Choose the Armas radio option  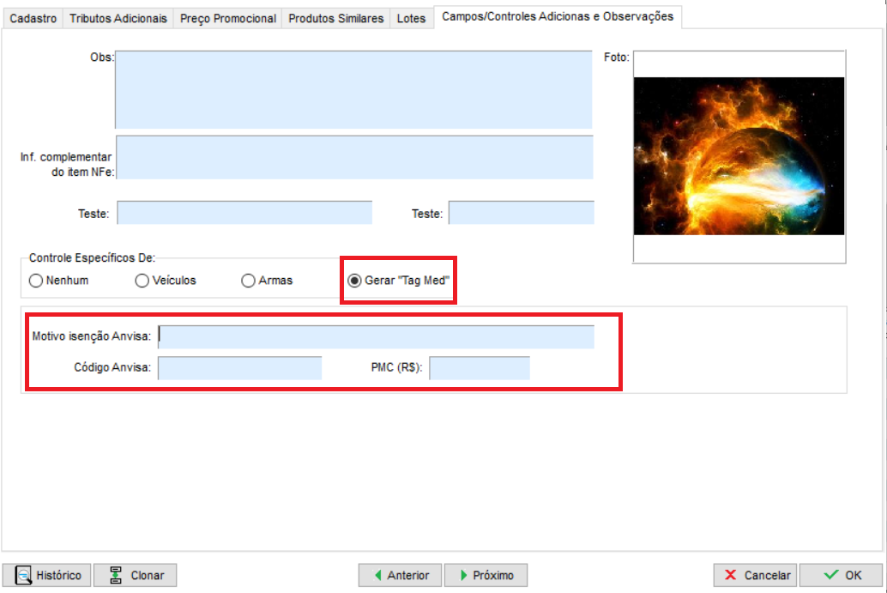coord(249,281)
